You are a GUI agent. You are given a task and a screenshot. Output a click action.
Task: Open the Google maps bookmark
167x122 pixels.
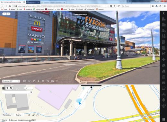(x=39, y=9)
